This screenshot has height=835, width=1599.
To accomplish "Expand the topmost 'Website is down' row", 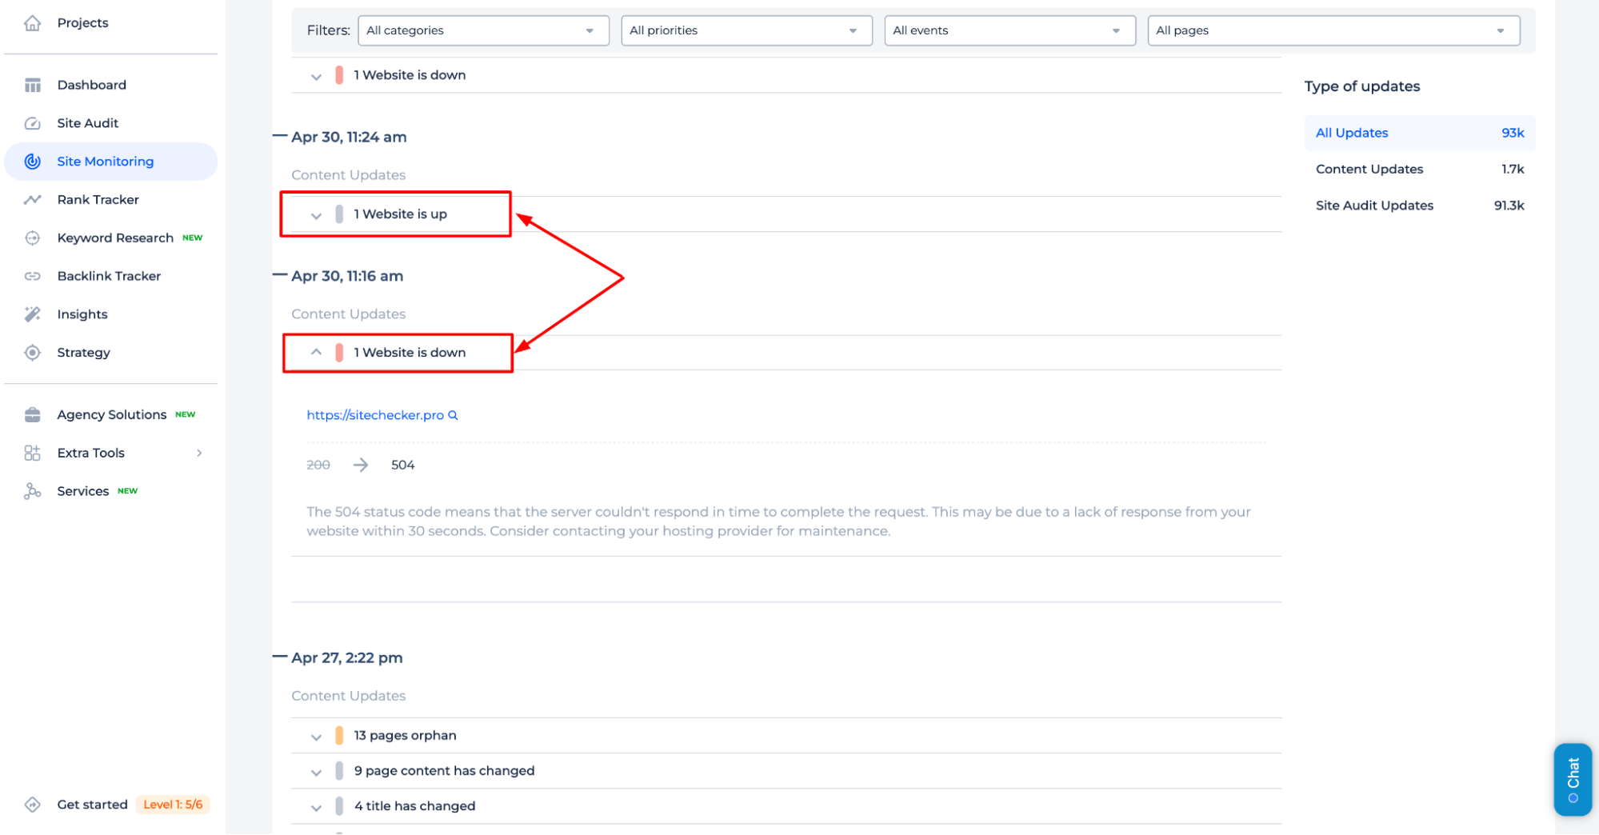I will [316, 76].
